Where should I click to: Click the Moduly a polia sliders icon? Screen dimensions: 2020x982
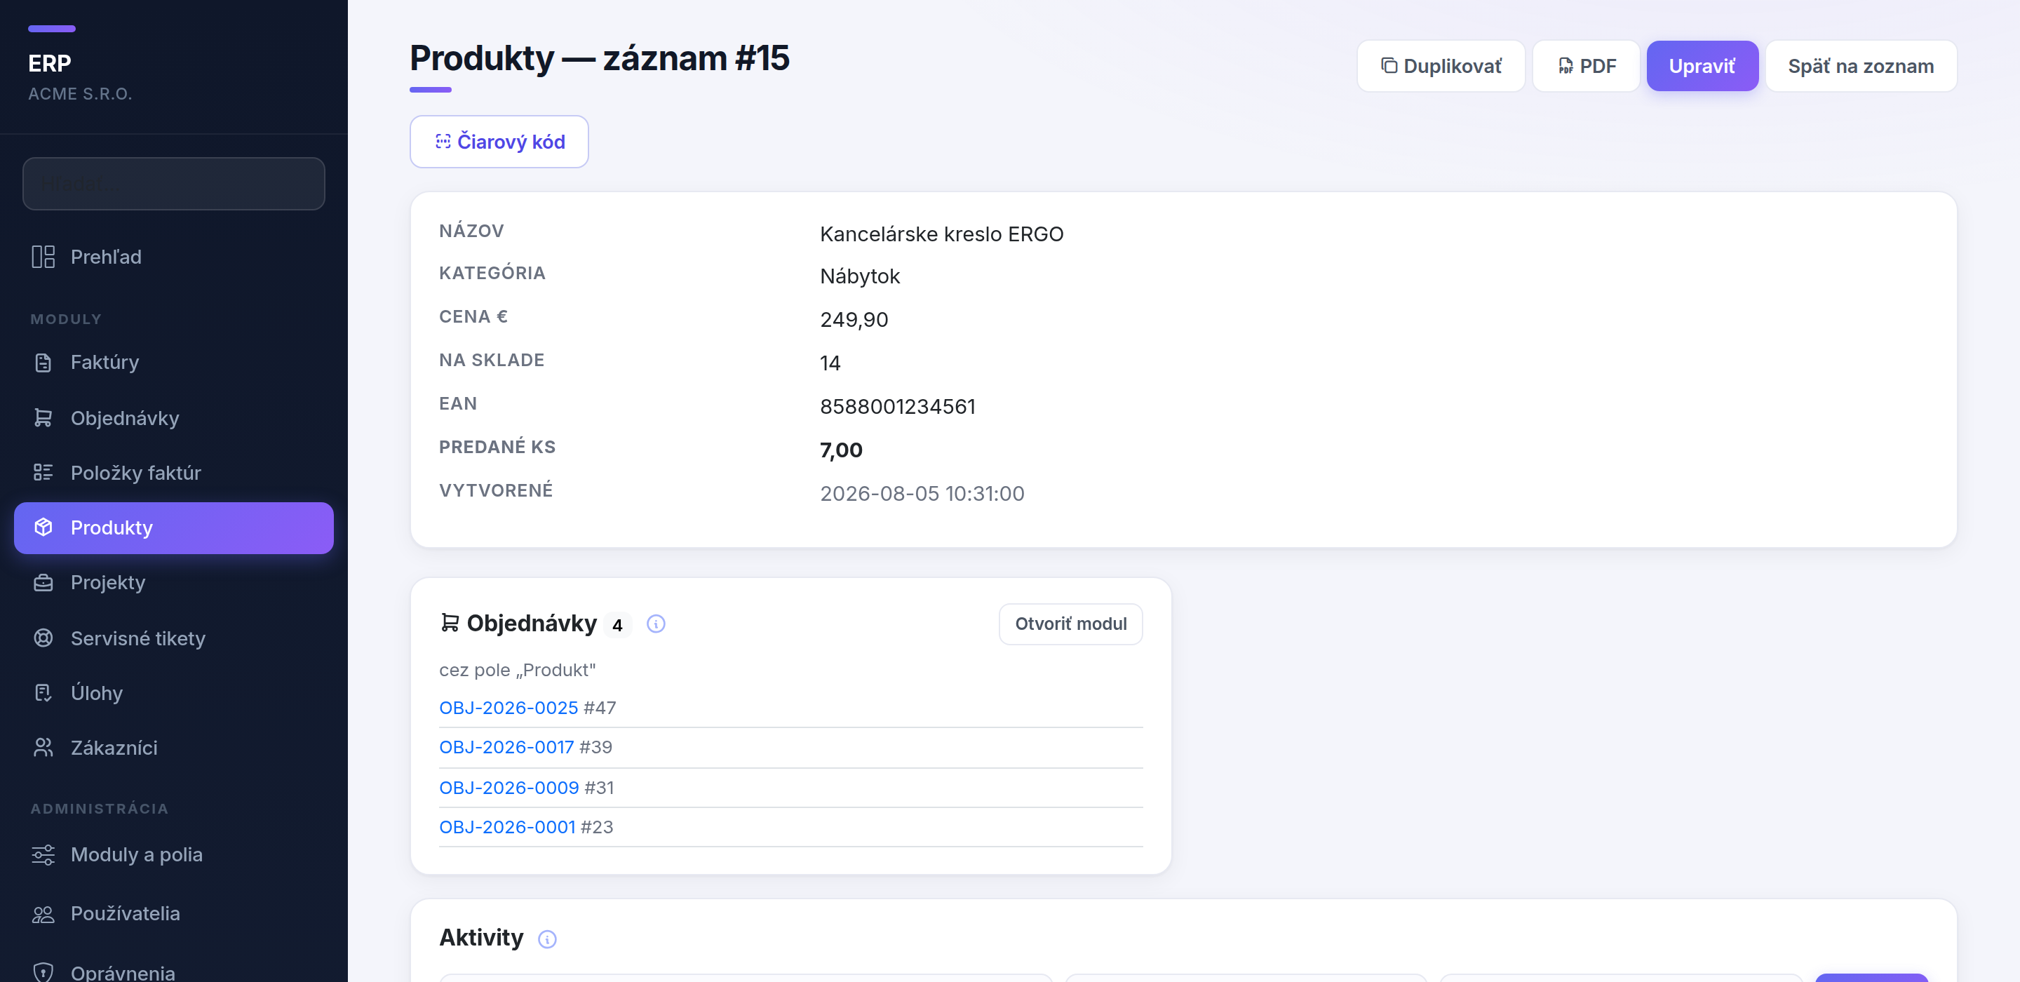[x=43, y=854]
